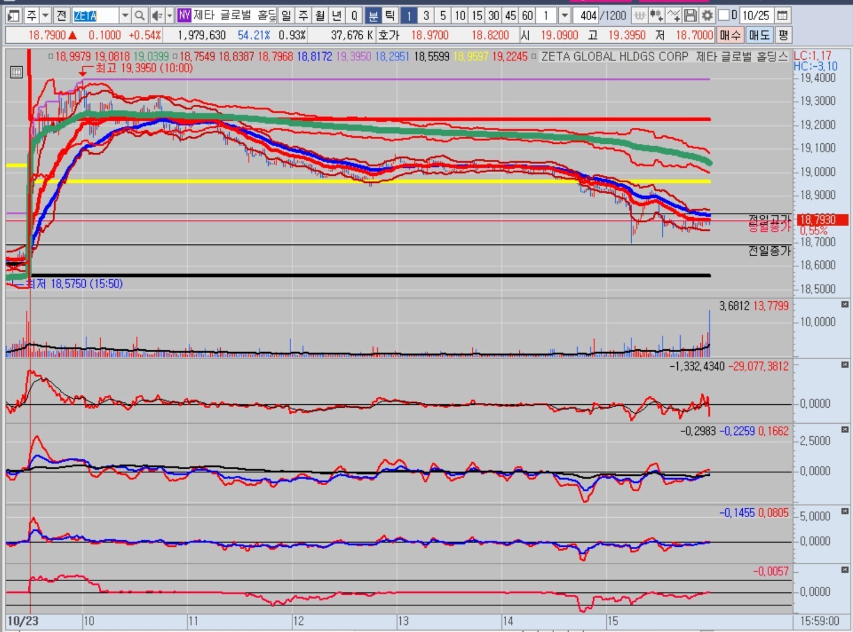
Task: Toggle the bottom indicator pane's corner button
Action: click(x=845, y=569)
